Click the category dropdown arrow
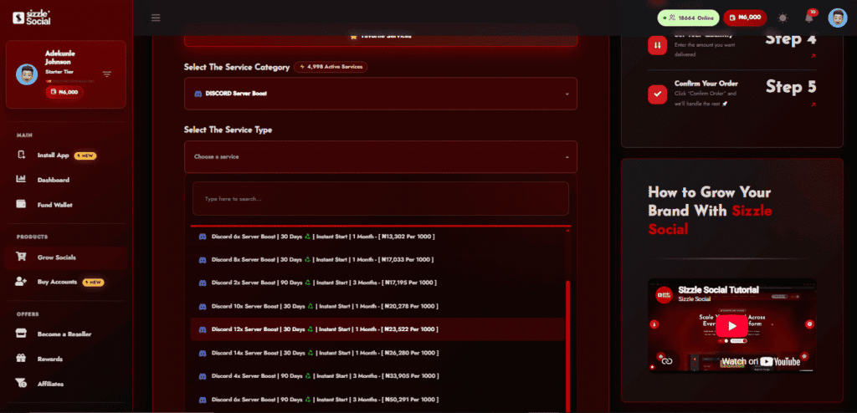Image resolution: width=857 pixels, height=413 pixels. [x=567, y=94]
